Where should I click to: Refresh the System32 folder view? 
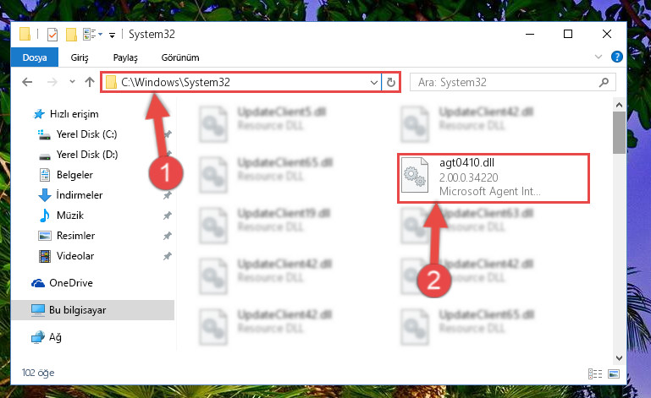390,83
